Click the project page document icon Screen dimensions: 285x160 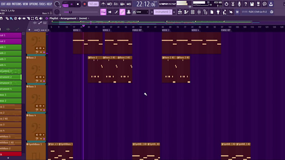tap(212, 12)
